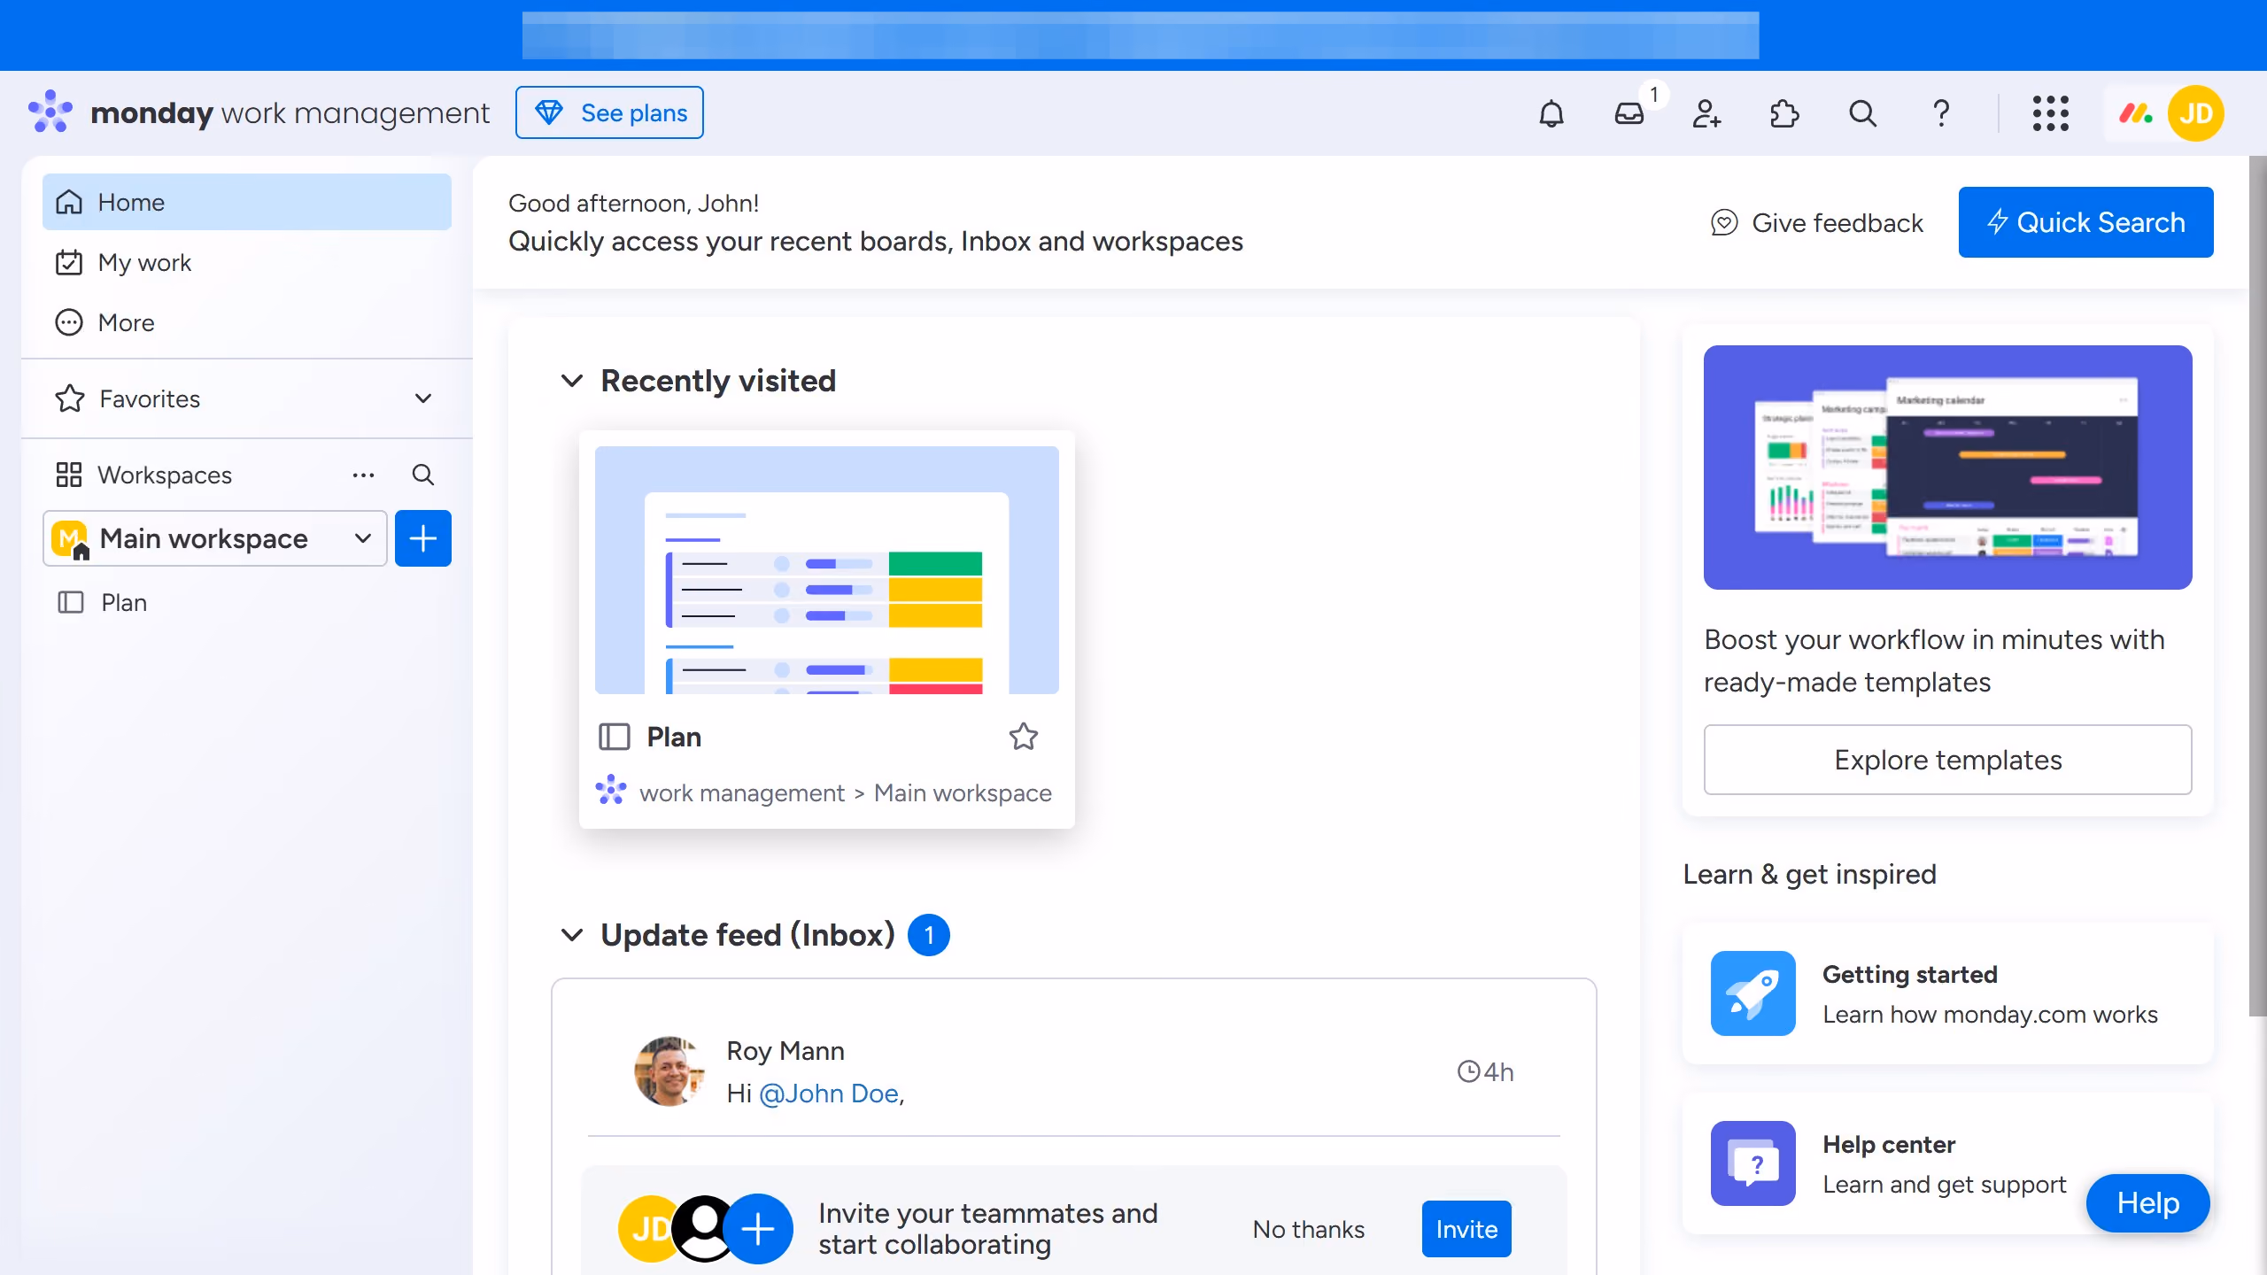2267x1275 pixels.
Task: Search workspaces with magnifier icon
Action: (x=422, y=475)
